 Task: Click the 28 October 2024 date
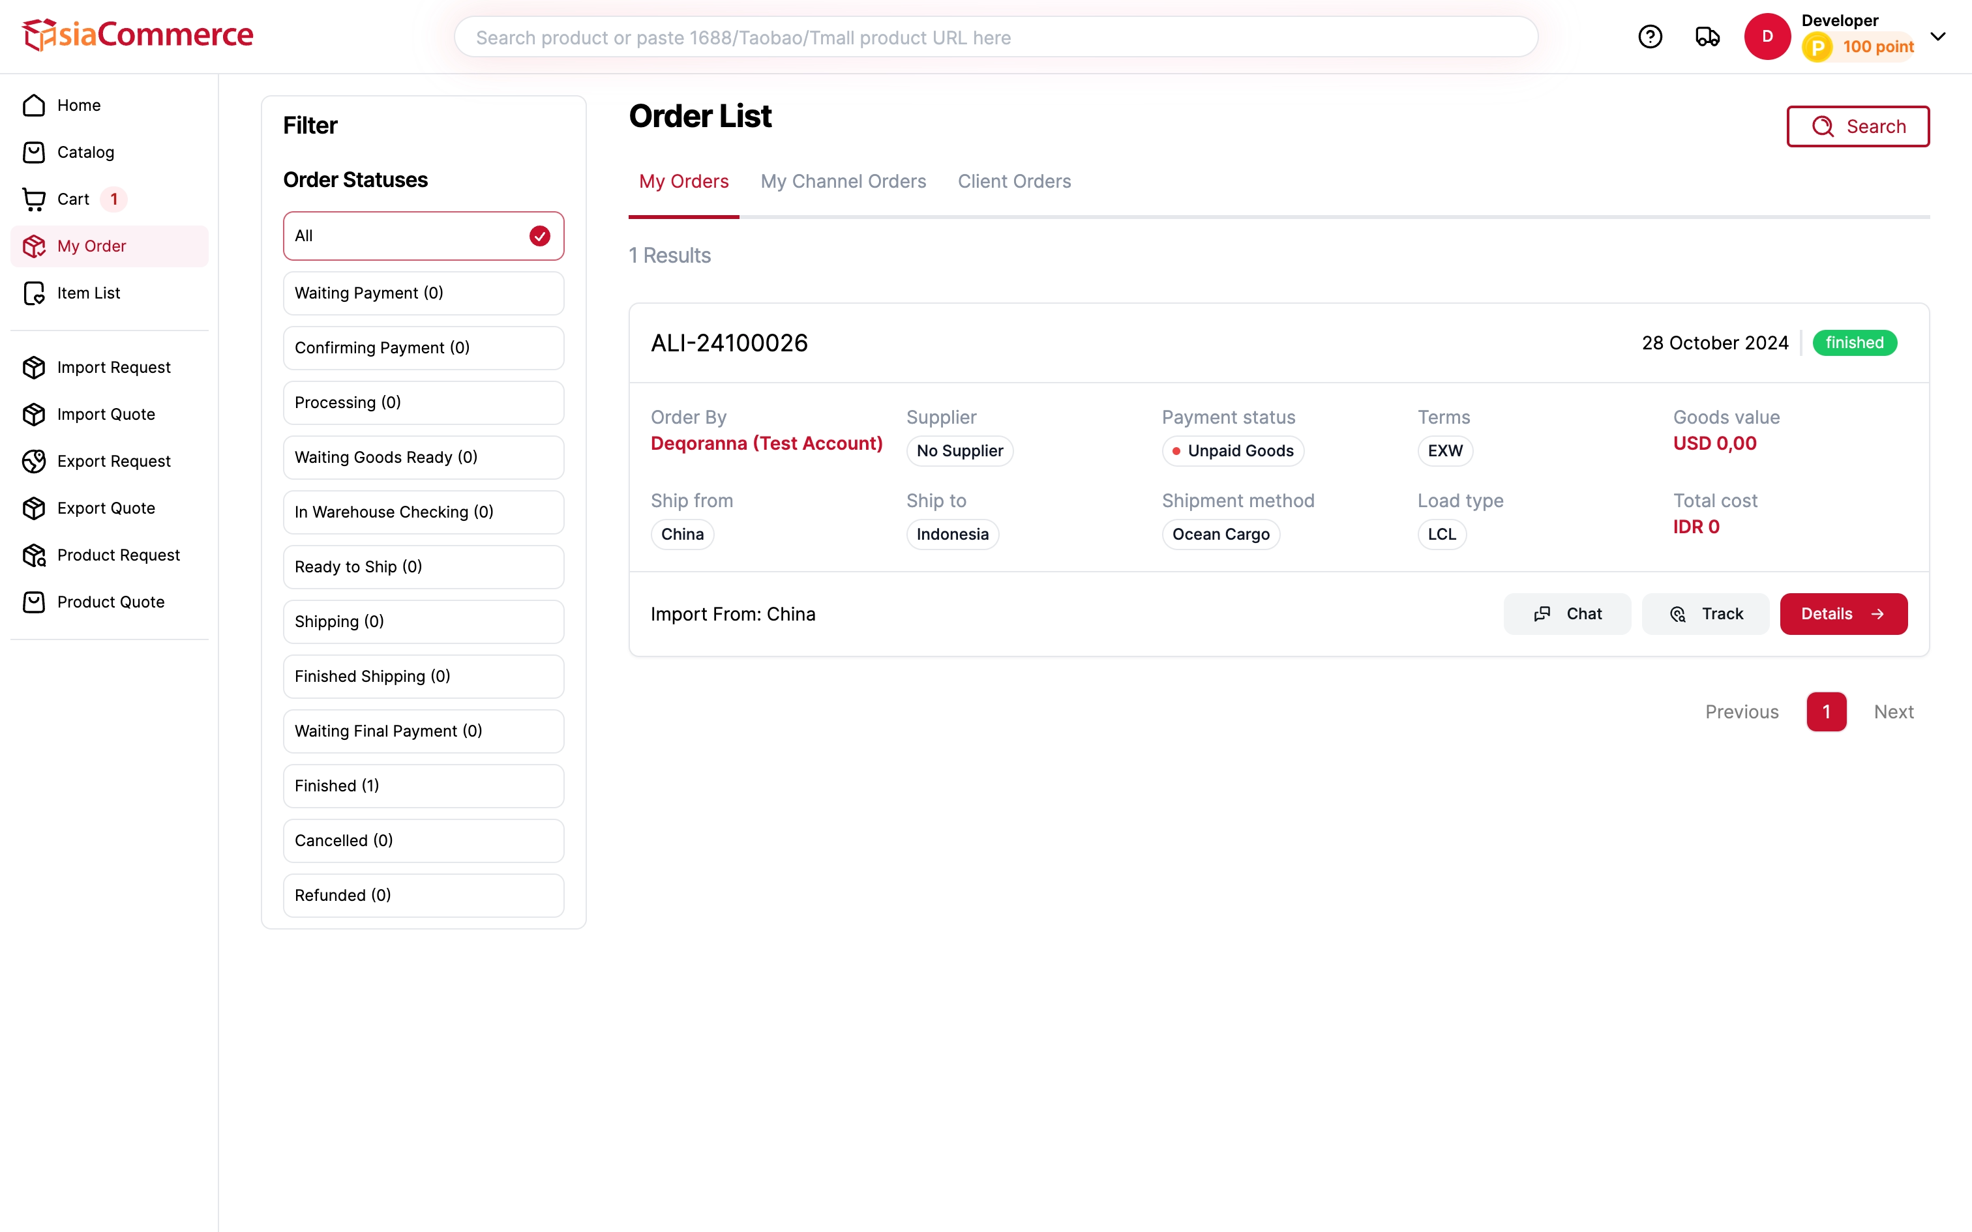pos(1714,343)
